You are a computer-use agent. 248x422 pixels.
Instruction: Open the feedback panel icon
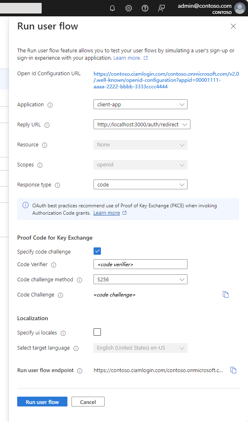[x=161, y=8]
